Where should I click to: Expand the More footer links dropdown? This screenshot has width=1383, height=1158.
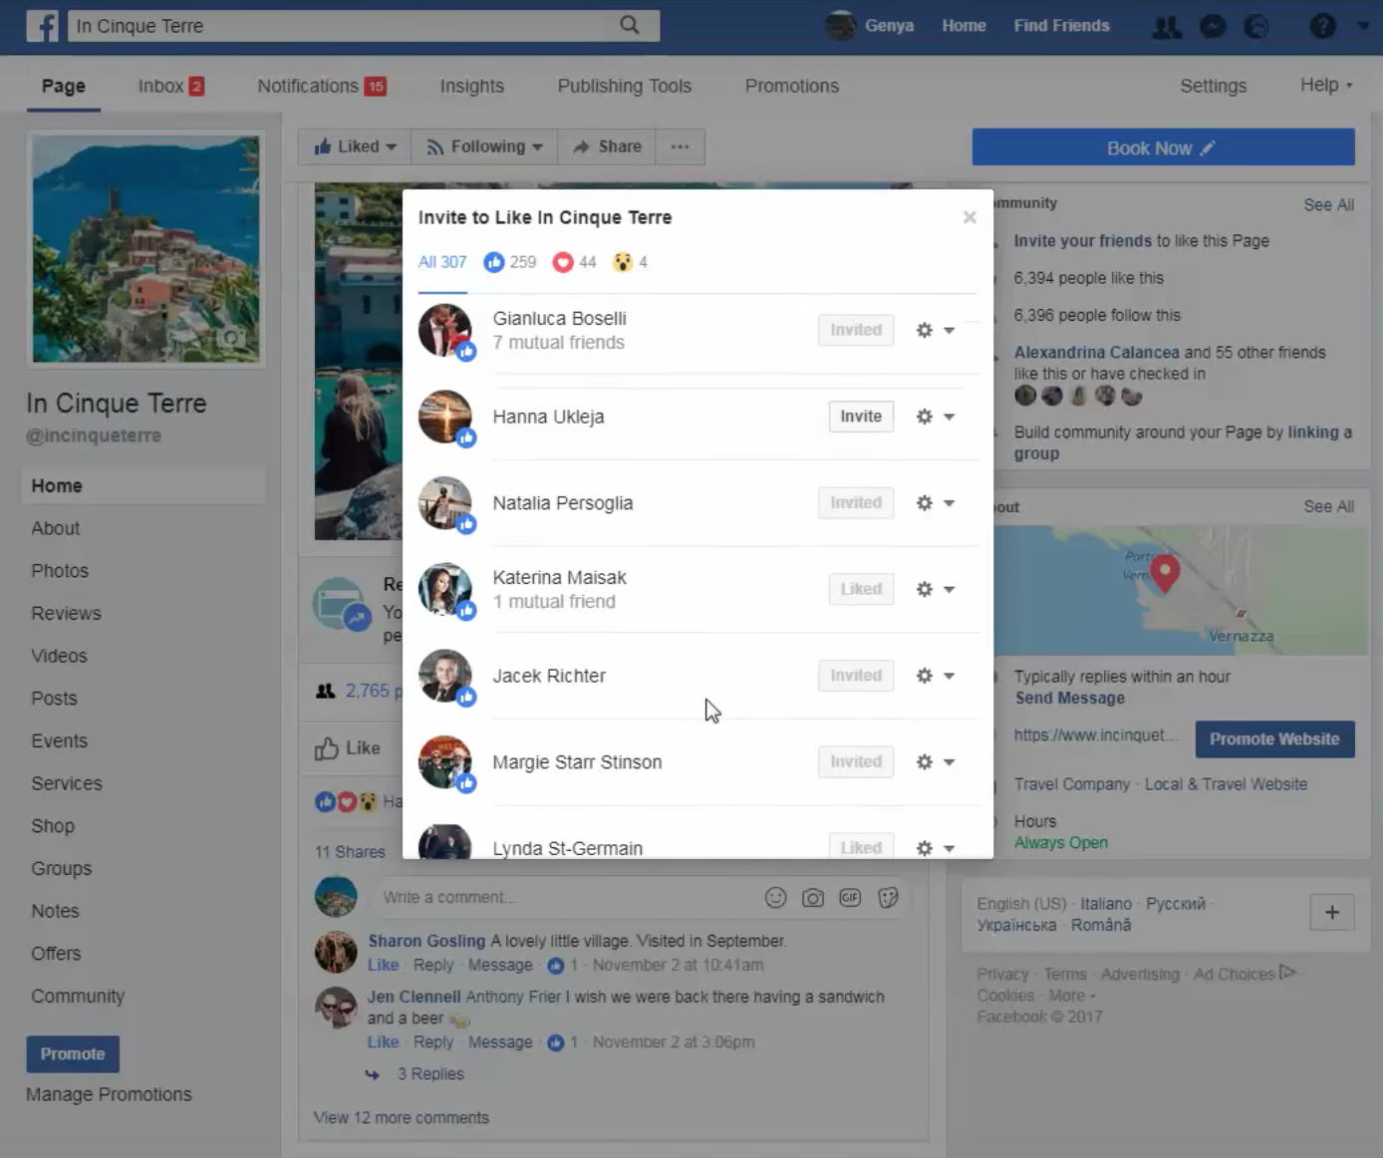coord(1072,996)
